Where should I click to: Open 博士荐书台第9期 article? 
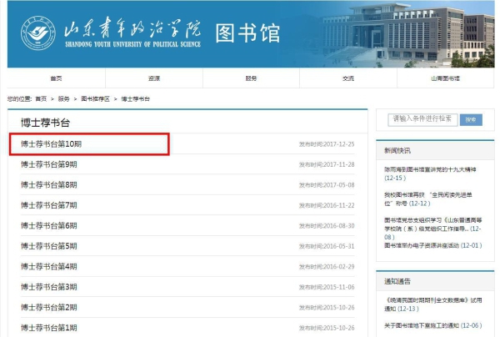49,164
